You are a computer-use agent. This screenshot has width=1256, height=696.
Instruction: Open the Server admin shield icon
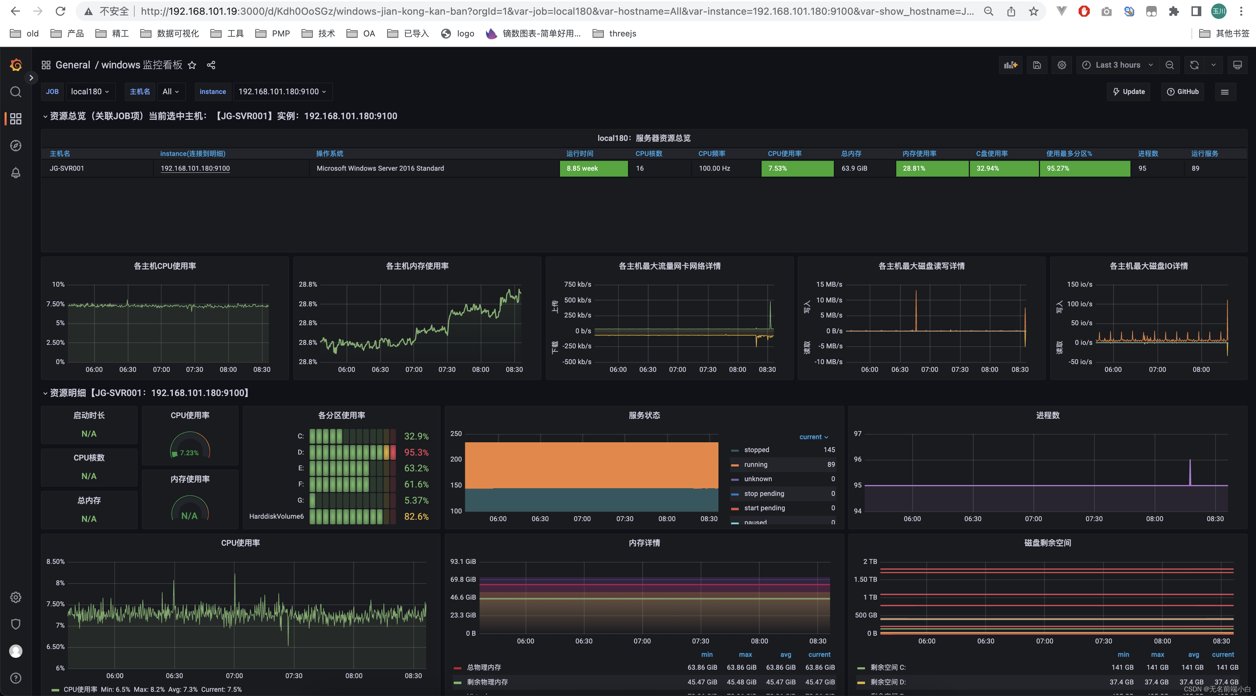15,624
